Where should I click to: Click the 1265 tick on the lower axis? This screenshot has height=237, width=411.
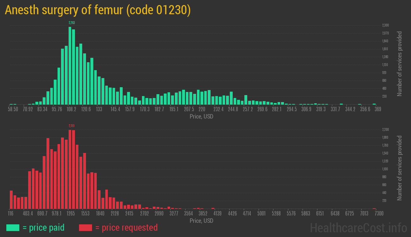tap(71, 214)
